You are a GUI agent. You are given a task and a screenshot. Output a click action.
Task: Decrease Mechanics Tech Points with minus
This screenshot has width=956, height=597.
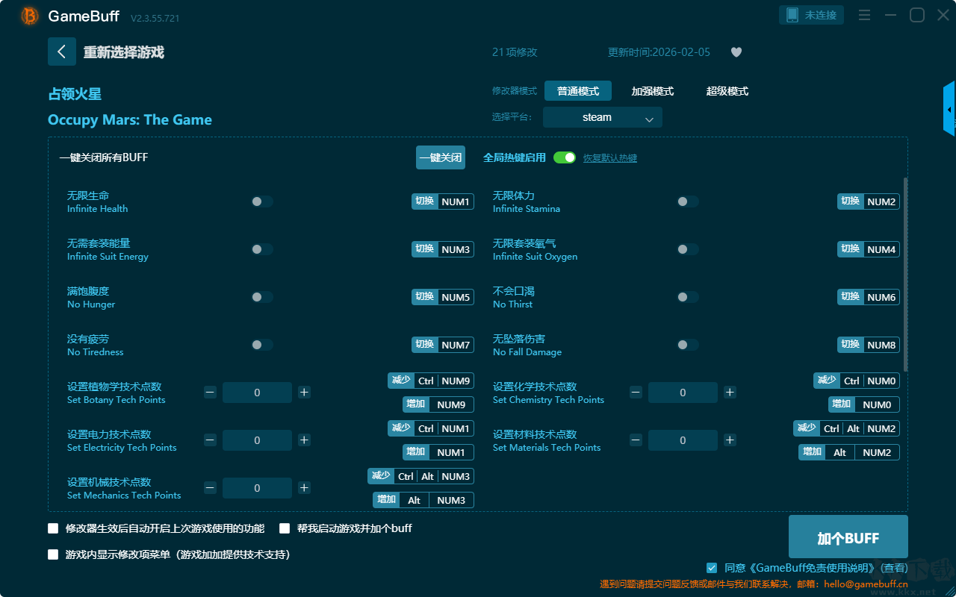(x=210, y=488)
